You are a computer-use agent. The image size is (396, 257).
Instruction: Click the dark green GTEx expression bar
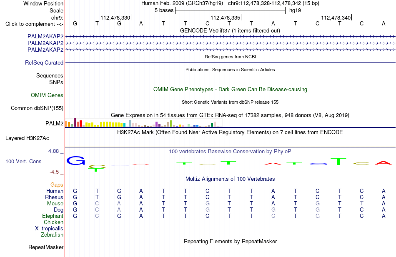(x=212, y=125)
